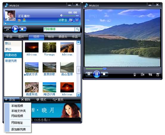
Task: Switch to the 图片 tab
Action: 21,37
